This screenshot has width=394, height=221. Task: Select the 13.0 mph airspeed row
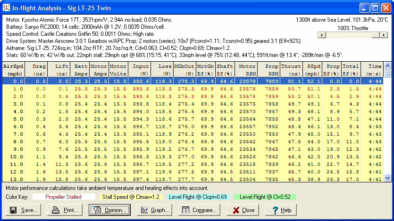click(x=193, y=179)
